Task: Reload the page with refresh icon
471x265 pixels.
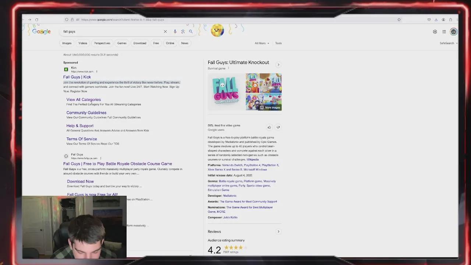Action: [37, 20]
